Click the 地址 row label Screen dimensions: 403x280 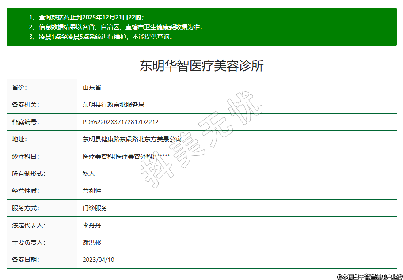click(19, 139)
